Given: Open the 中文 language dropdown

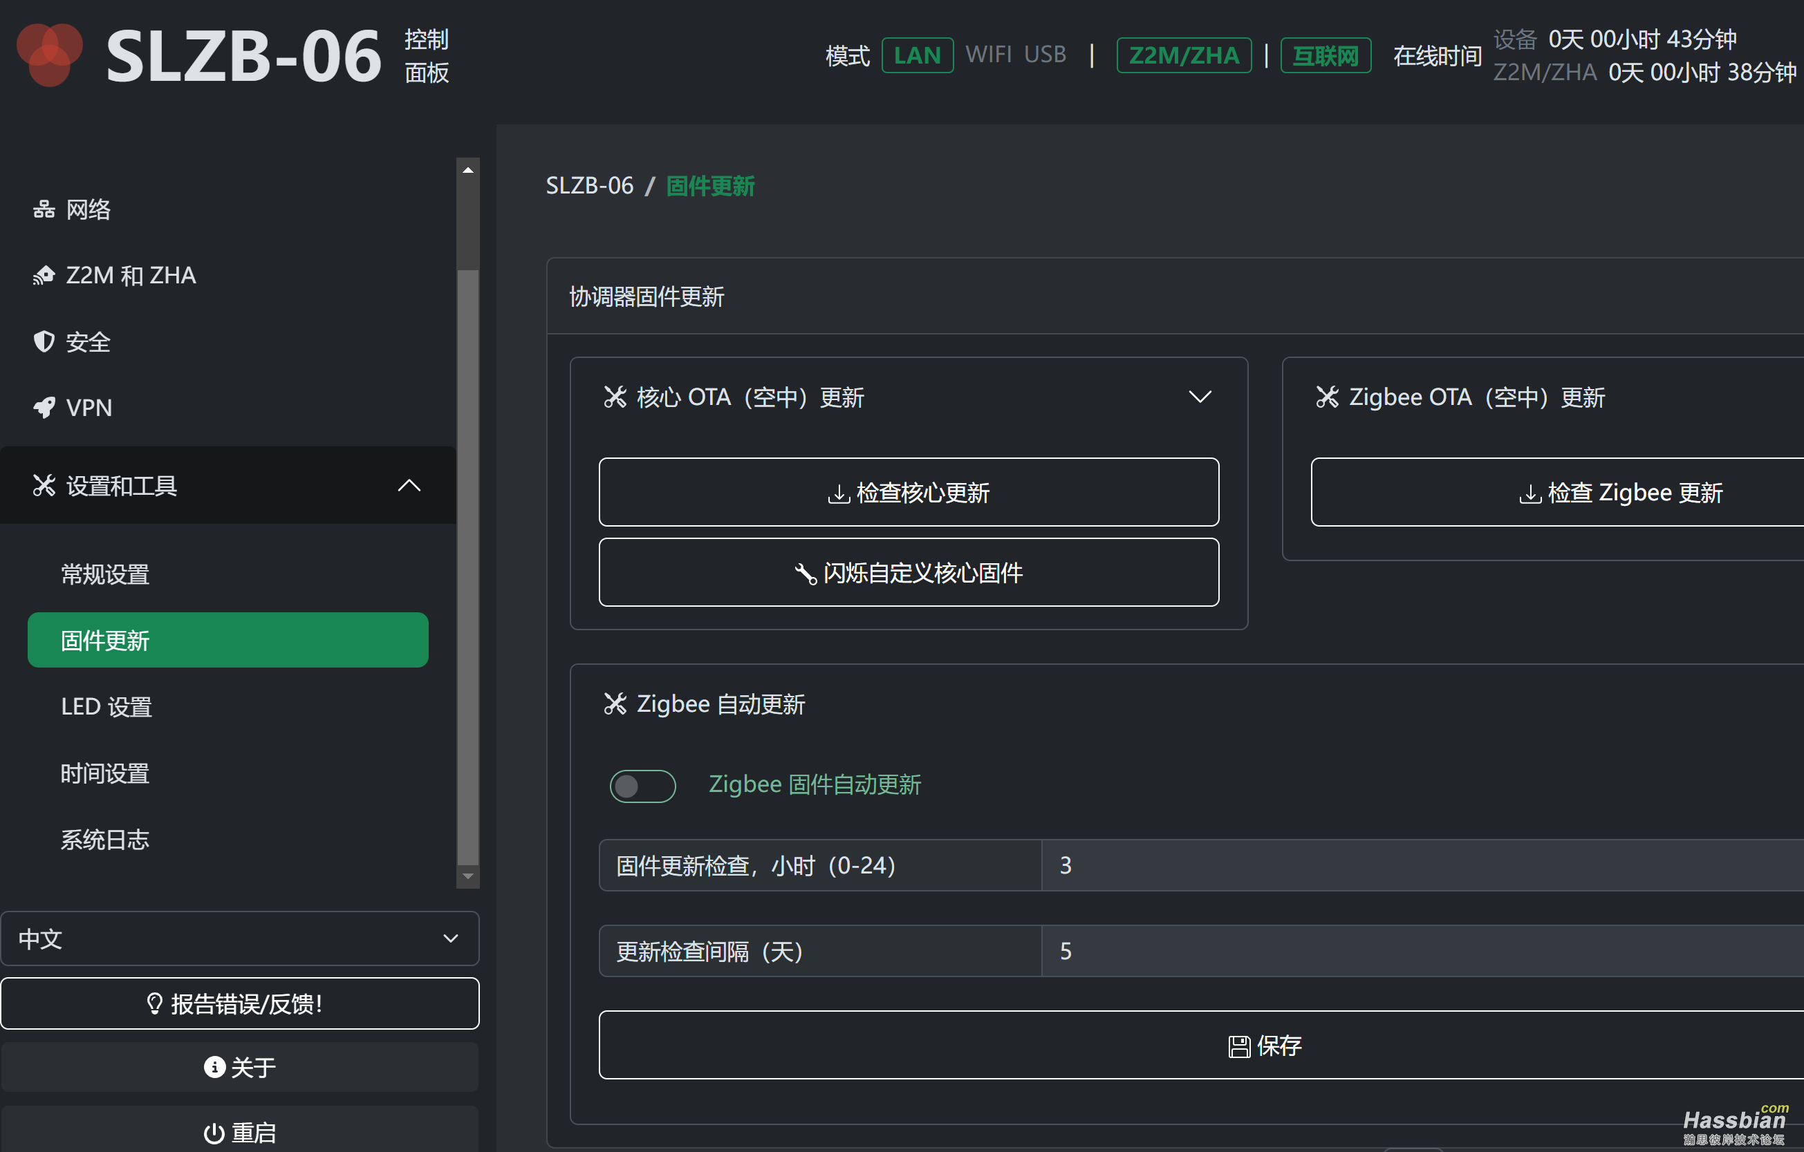Looking at the screenshot, I should point(240,938).
